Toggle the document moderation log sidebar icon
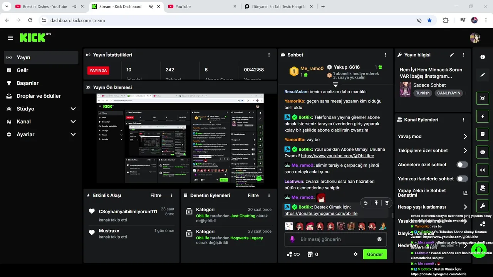This screenshot has height=277, width=493. 483,134
